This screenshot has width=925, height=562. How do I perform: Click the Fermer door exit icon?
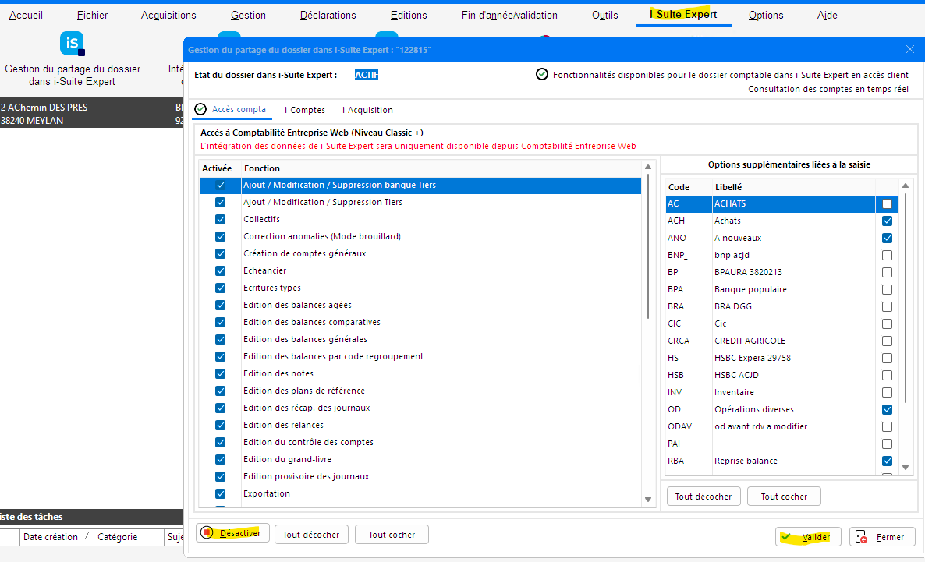(x=862, y=537)
